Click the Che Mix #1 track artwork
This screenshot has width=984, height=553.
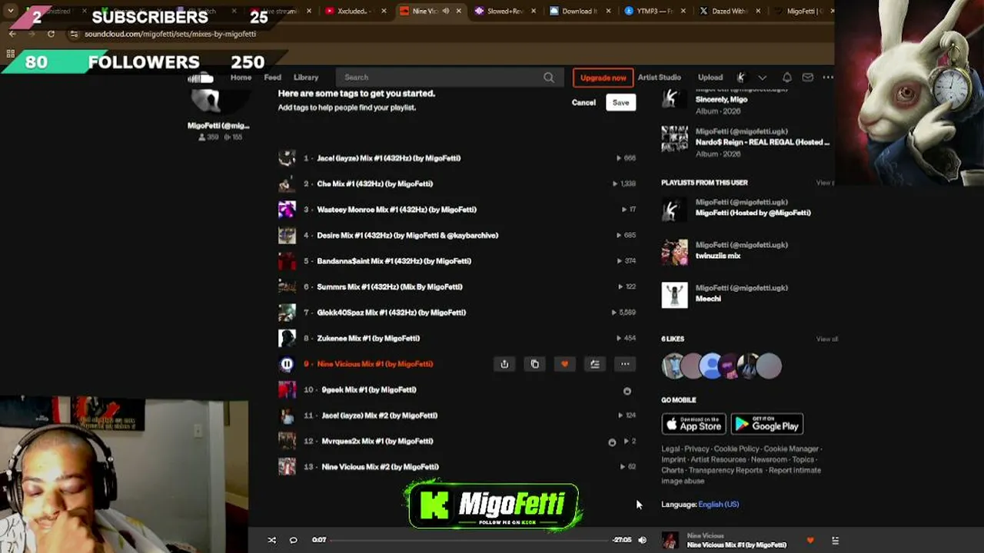coord(287,184)
